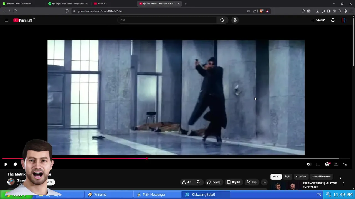Open a new browser tab
The image size is (355, 199).
coord(186,4)
